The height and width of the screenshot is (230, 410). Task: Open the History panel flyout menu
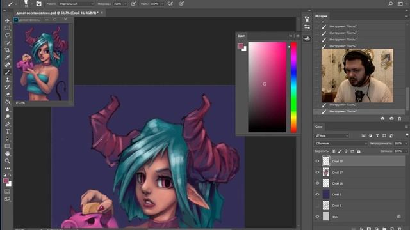pyautogui.click(x=406, y=16)
